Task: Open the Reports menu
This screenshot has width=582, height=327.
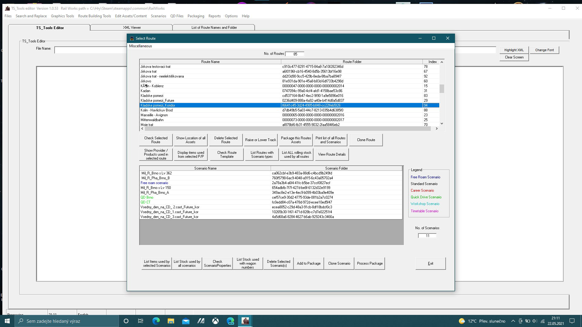Action: pos(215,16)
